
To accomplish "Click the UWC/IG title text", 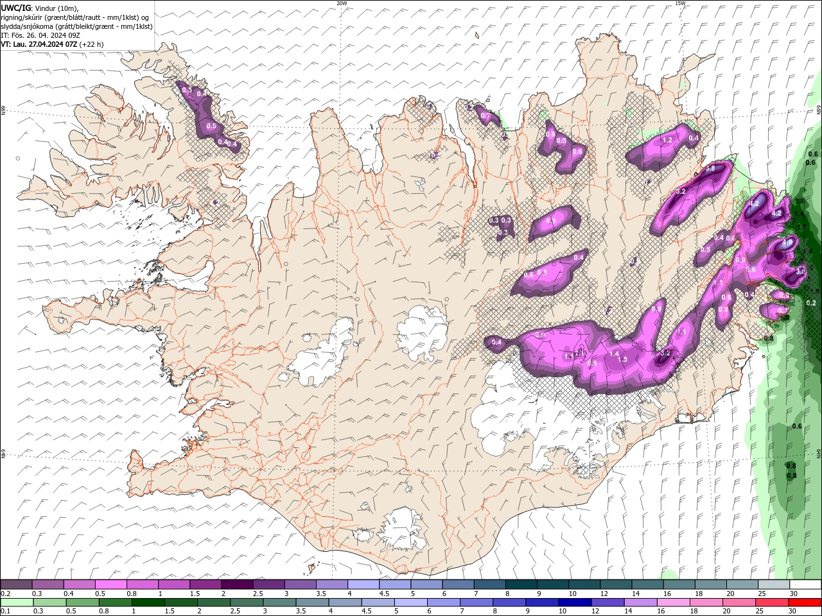I will (x=15, y=8).
